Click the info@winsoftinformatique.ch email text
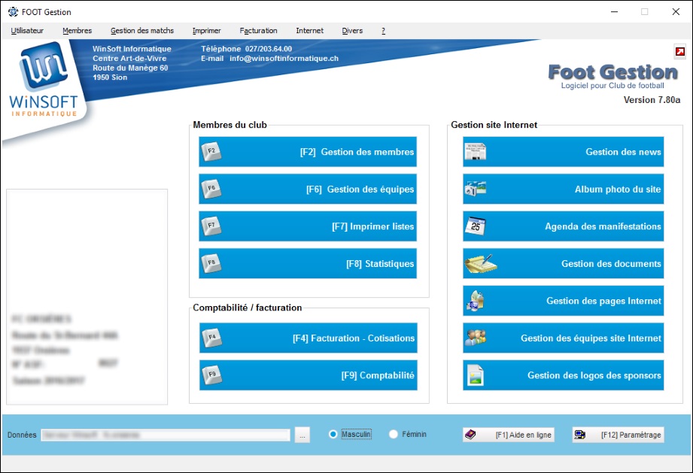693x473 pixels. click(x=284, y=59)
